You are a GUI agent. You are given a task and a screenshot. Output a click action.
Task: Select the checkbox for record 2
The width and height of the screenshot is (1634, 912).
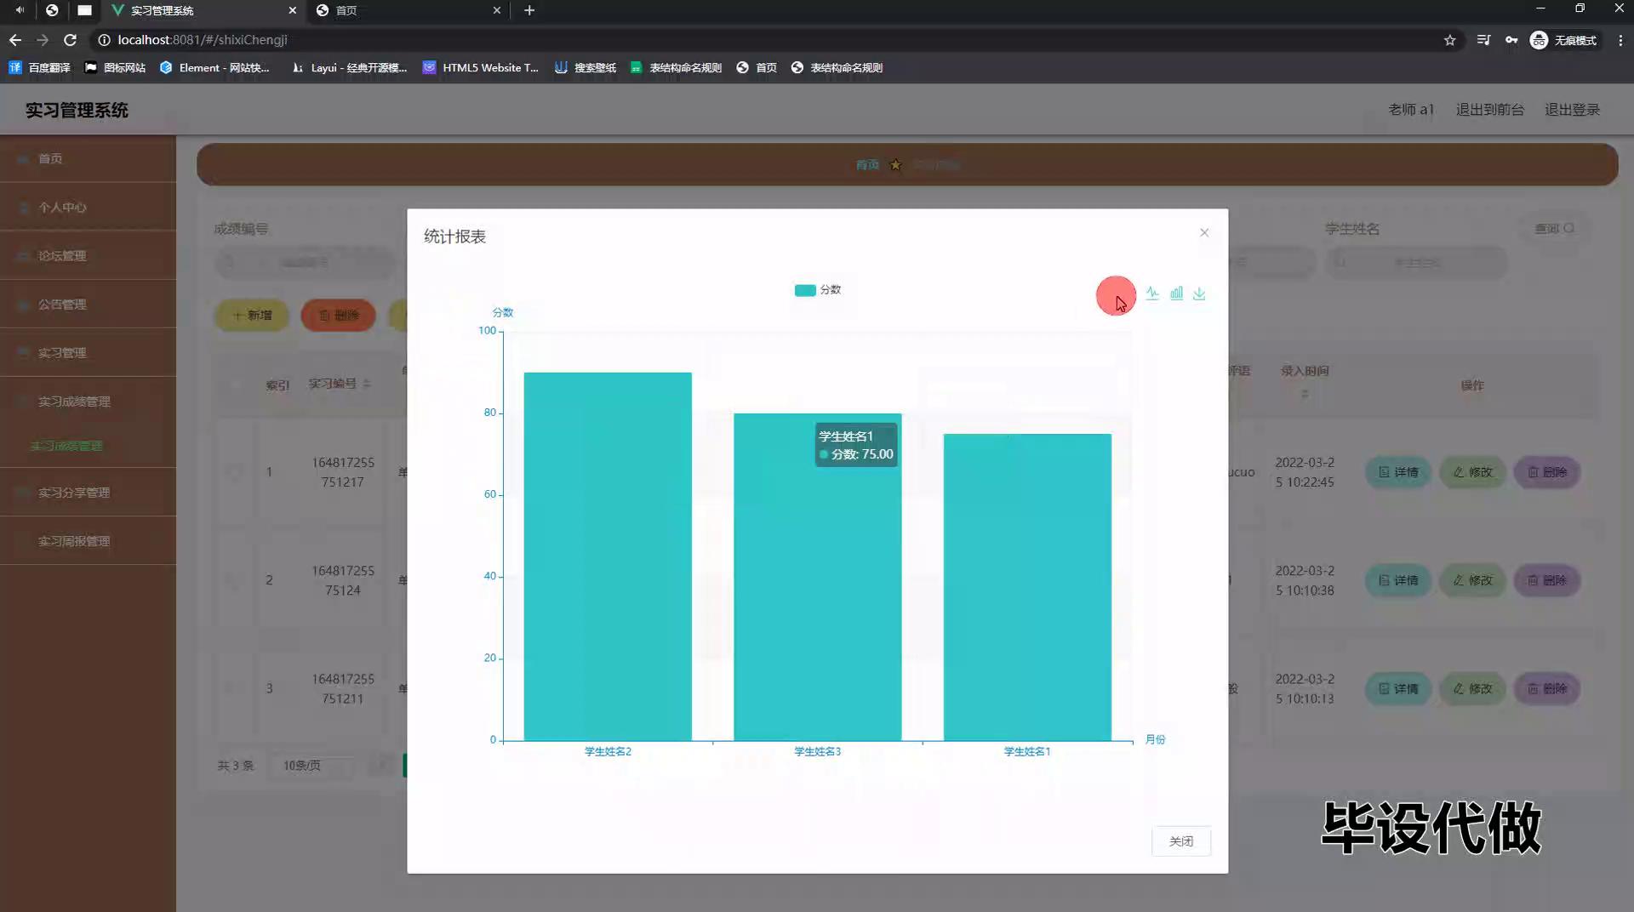pyautogui.click(x=235, y=580)
